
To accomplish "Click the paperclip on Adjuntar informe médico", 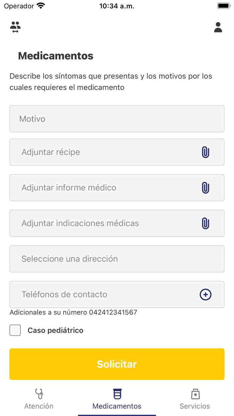I will (206, 188).
